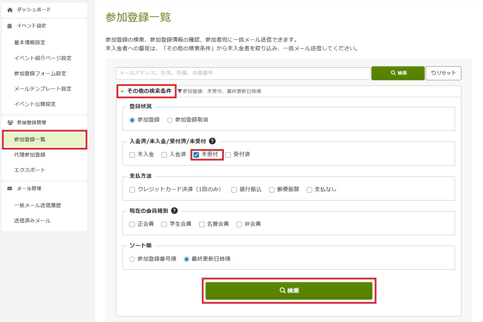
Task: Enable the 銀行振込 payment checkbox
Action: [234, 189]
